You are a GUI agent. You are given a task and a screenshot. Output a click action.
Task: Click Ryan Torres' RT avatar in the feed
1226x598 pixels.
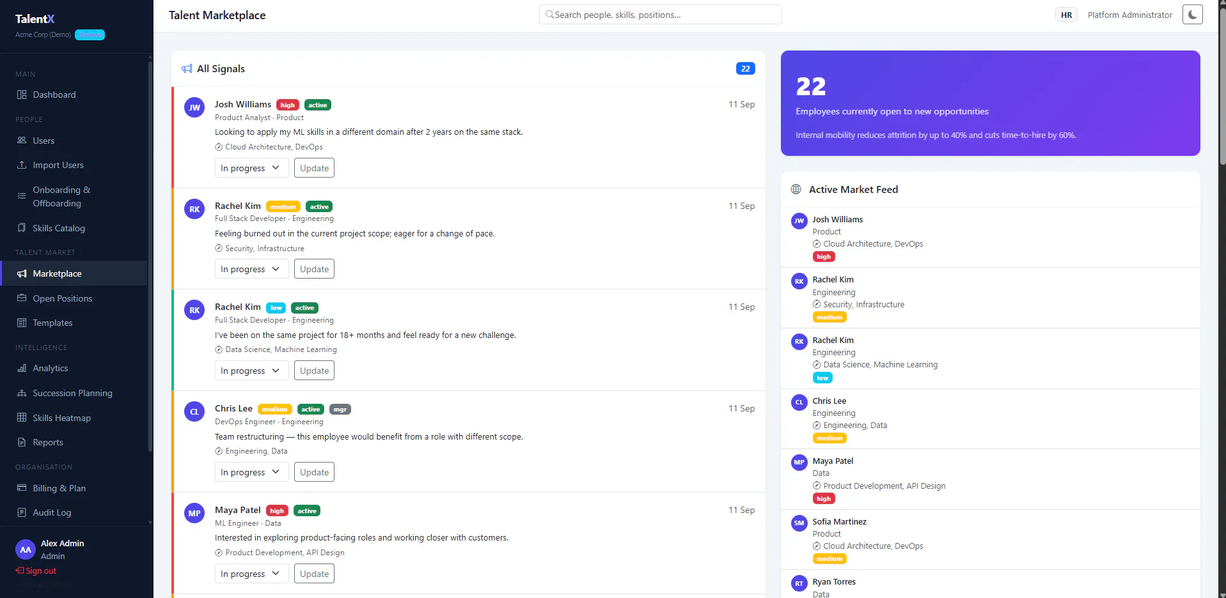pos(799,583)
